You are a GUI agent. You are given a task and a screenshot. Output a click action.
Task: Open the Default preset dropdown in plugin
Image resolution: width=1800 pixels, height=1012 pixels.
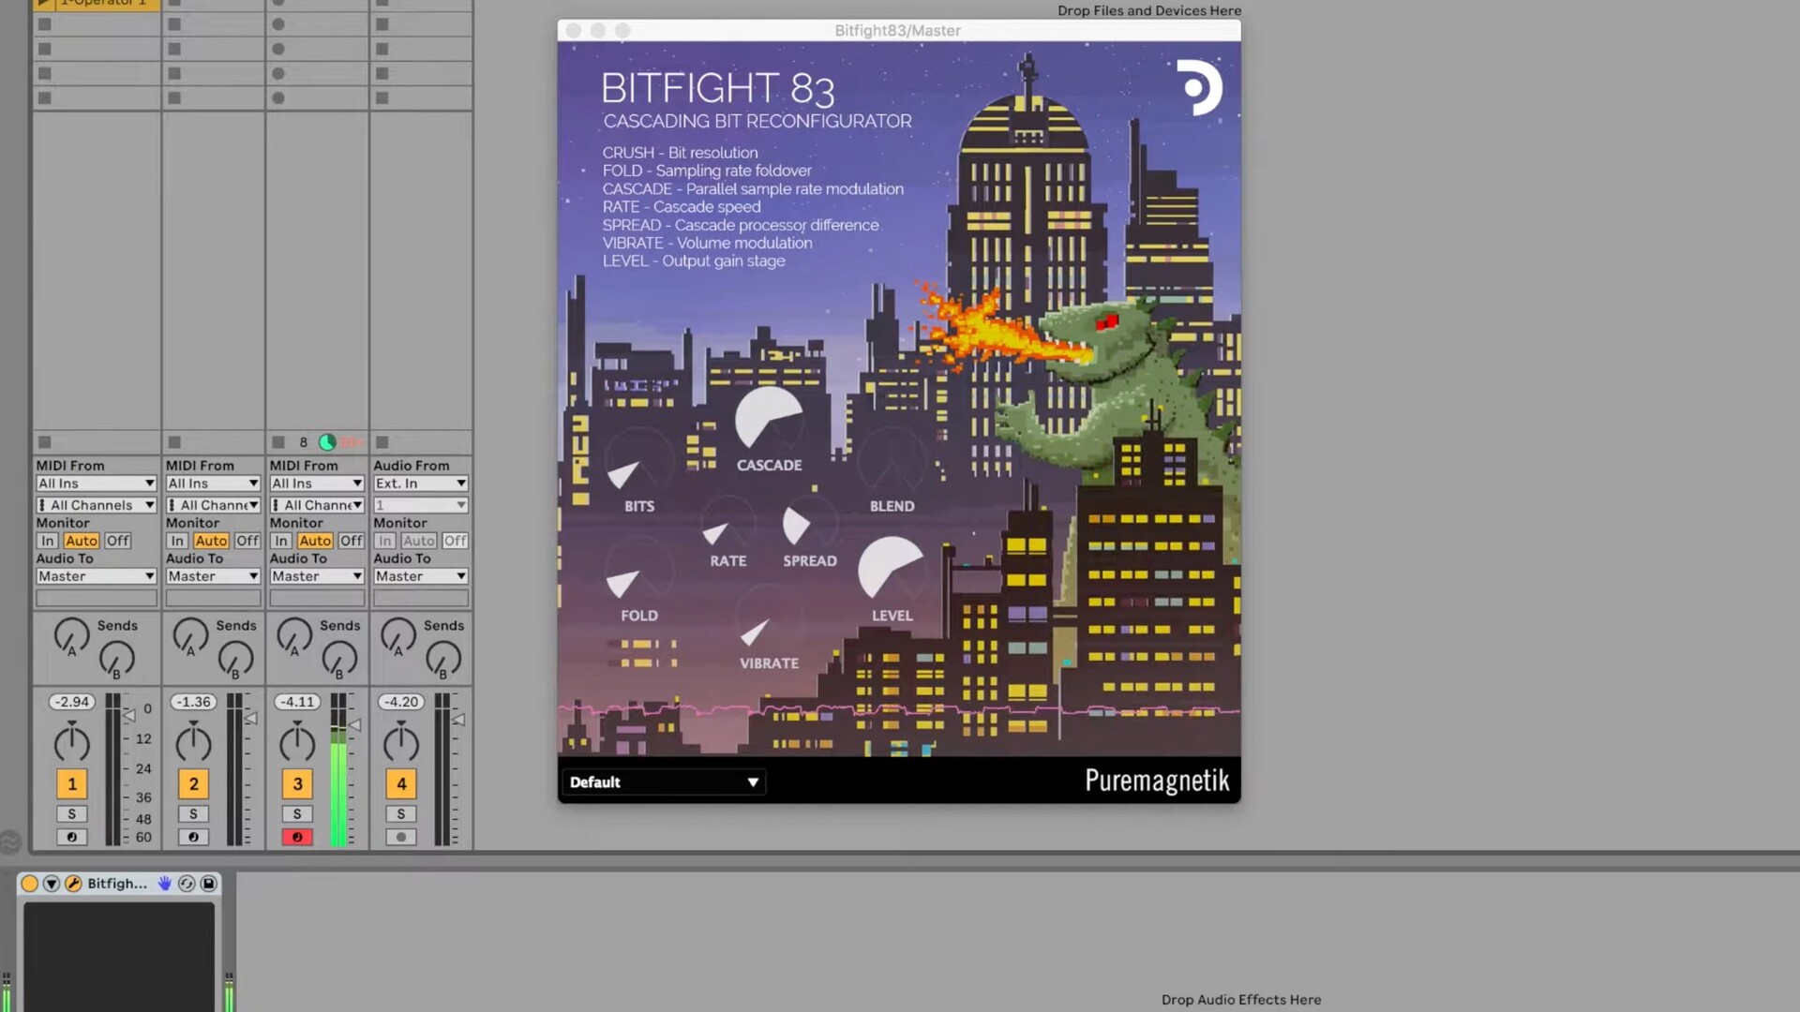pos(664,782)
